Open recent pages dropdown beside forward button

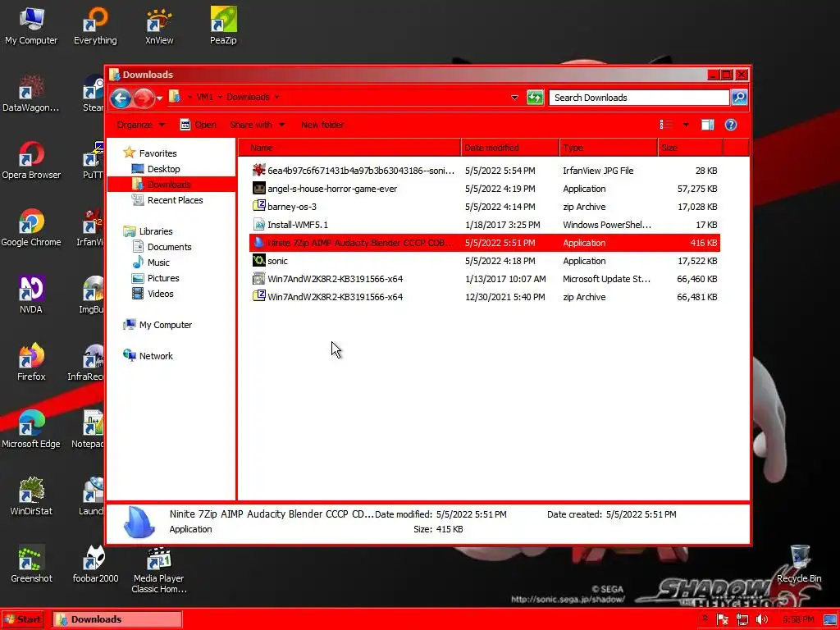tap(159, 98)
